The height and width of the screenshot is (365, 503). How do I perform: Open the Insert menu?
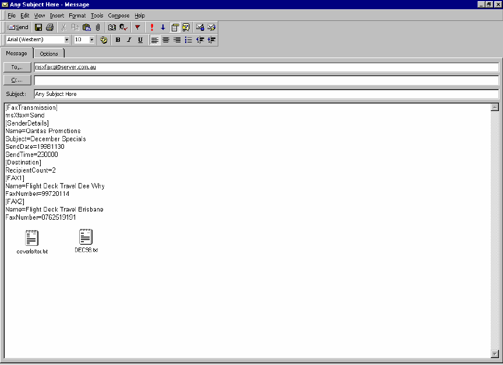pos(57,15)
